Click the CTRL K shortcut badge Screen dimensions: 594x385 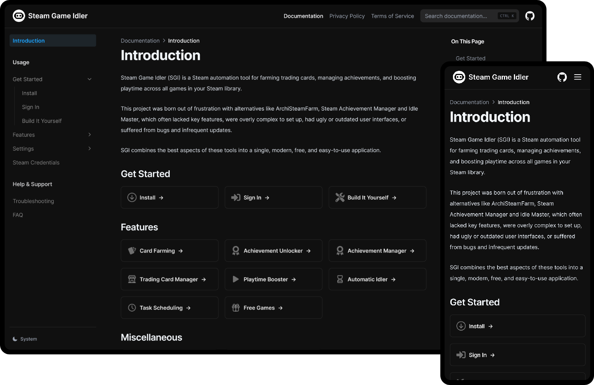pyautogui.click(x=507, y=16)
